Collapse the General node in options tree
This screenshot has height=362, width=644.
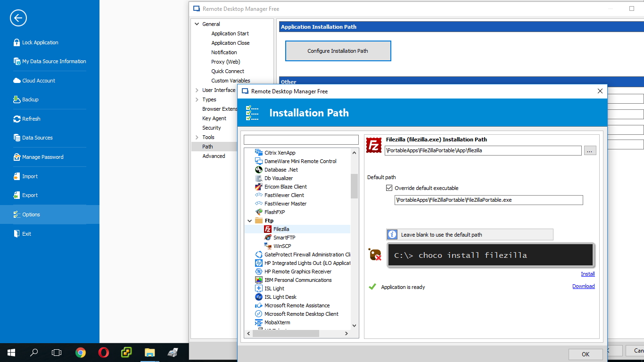(197, 24)
